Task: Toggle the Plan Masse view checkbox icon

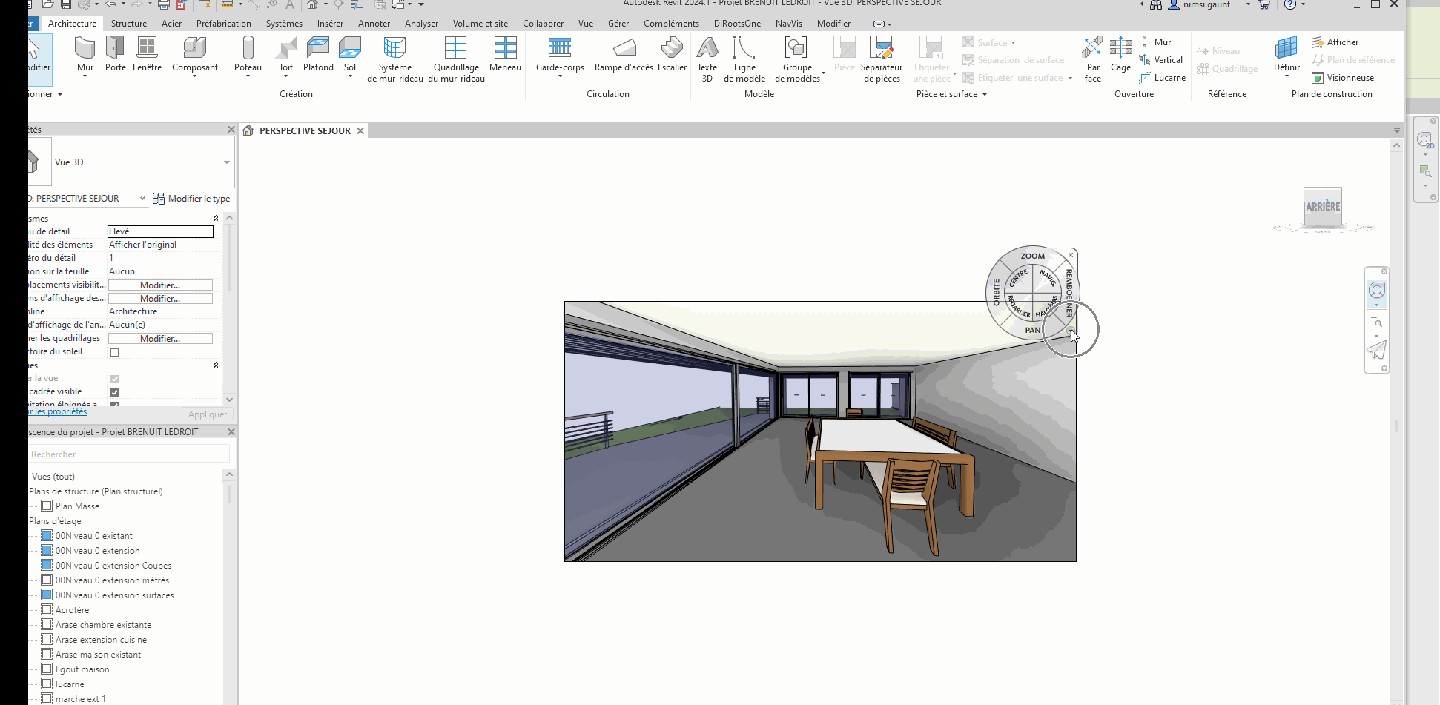Action: [x=47, y=506]
